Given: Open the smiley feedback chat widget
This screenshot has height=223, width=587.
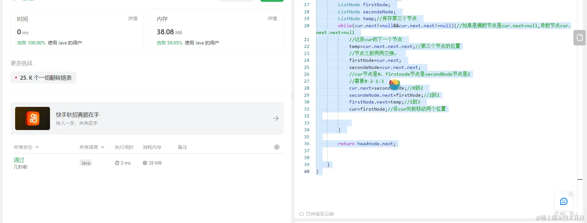Looking at the screenshot, I should (564, 202).
